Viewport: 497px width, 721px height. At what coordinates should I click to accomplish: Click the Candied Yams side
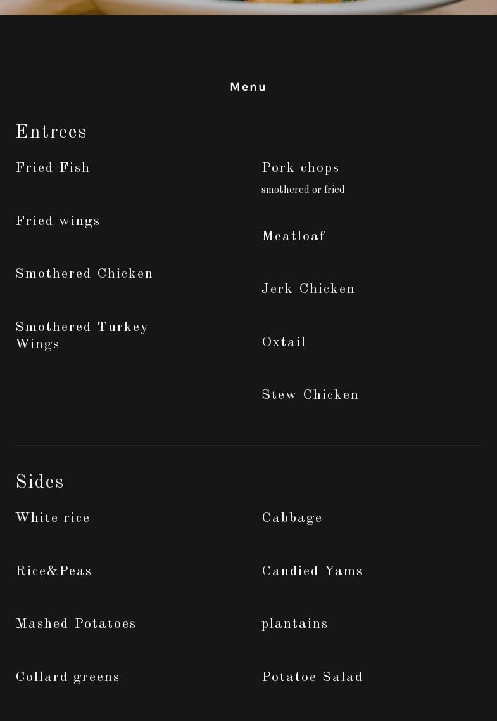(312, 571)
